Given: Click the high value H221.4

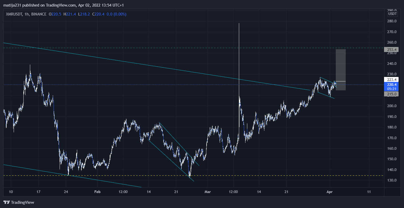Looking at the screenshot, I should point(70,14).
